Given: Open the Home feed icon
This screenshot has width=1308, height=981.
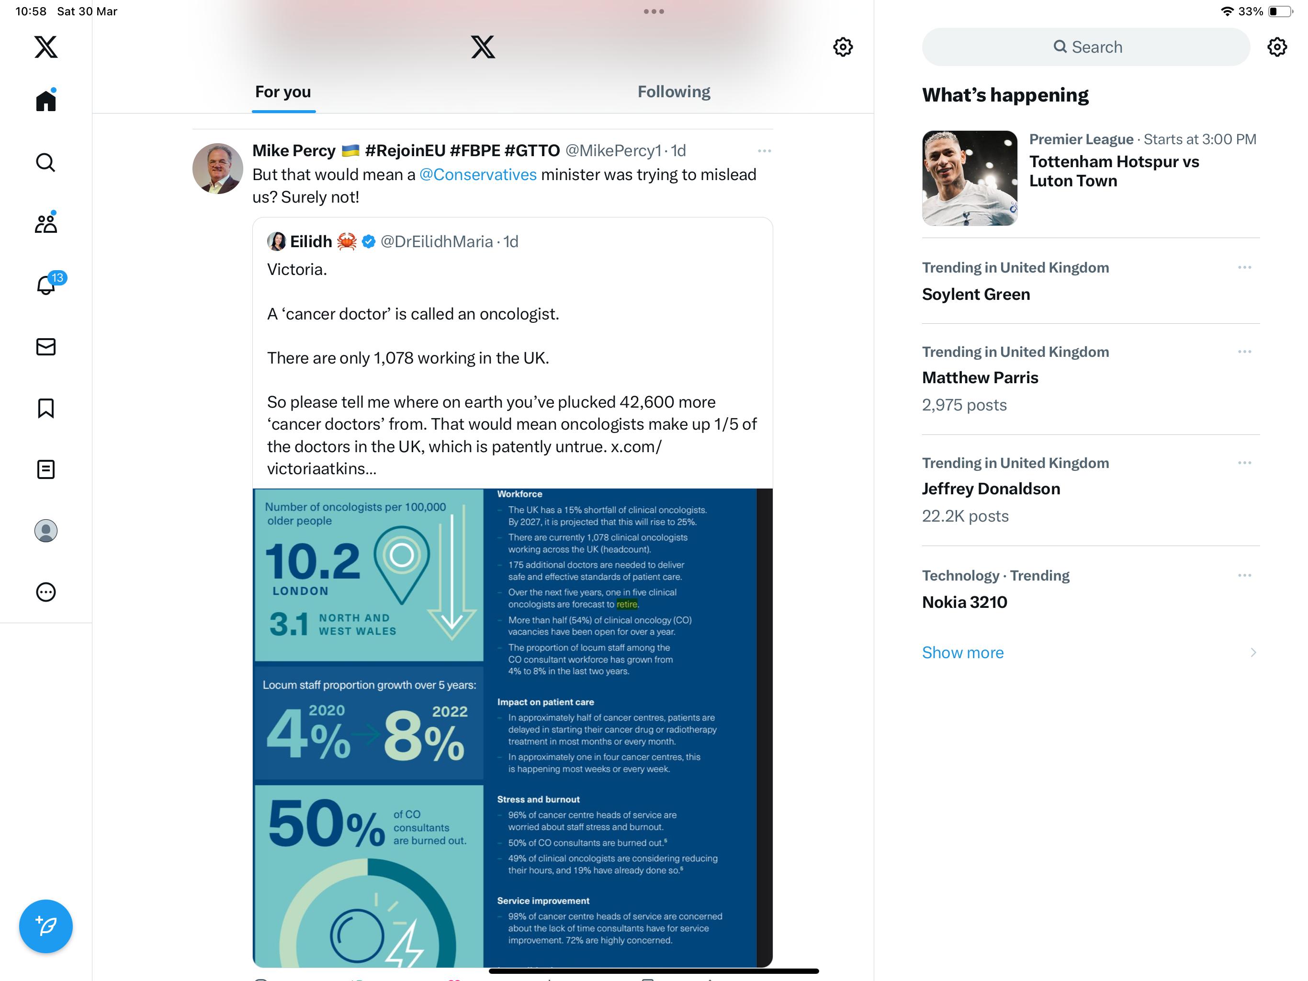Looking at the screenshot, I should pyautogui.click(x=45, y=100).
